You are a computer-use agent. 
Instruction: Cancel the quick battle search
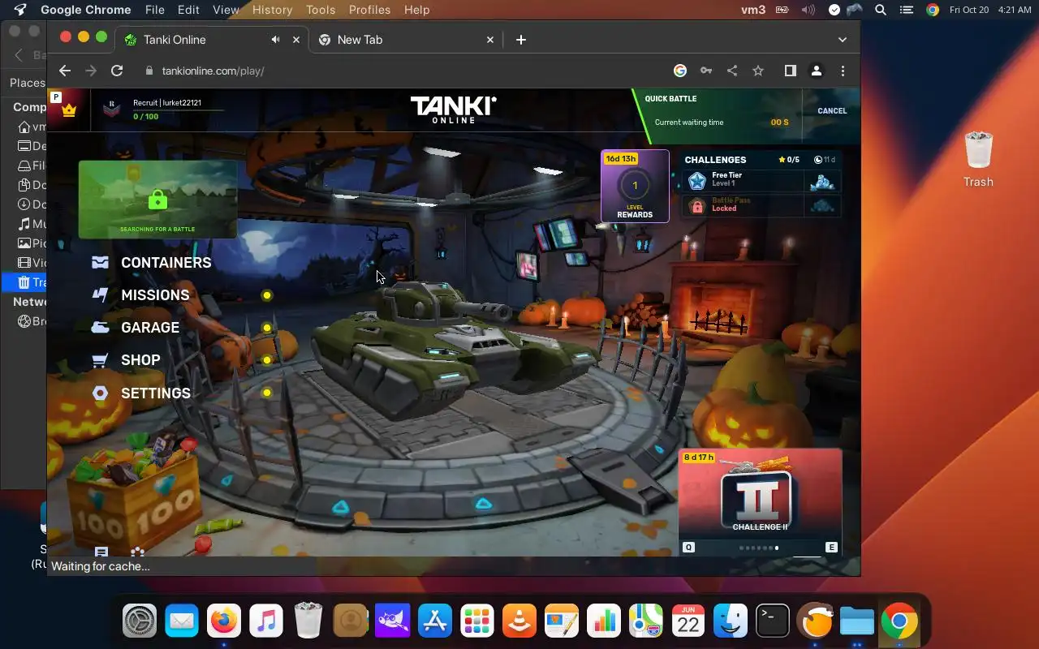point(832,111)
